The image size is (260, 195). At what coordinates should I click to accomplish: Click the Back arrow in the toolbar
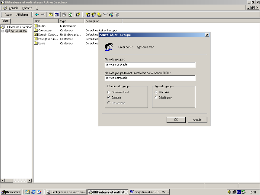[37, 14]
